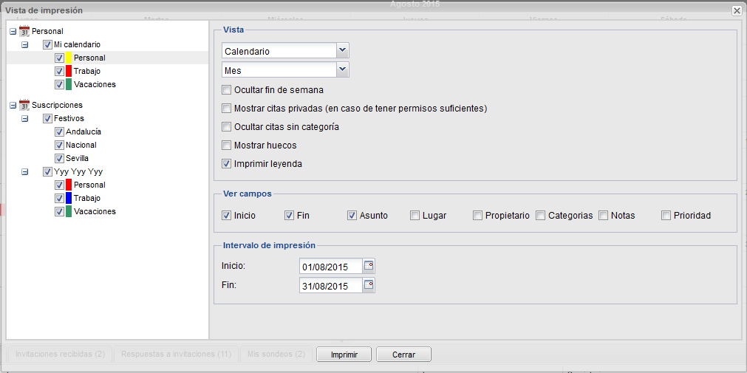
Task: Uncheck Trabajo under Mi calendario
Action: [59, 72]
